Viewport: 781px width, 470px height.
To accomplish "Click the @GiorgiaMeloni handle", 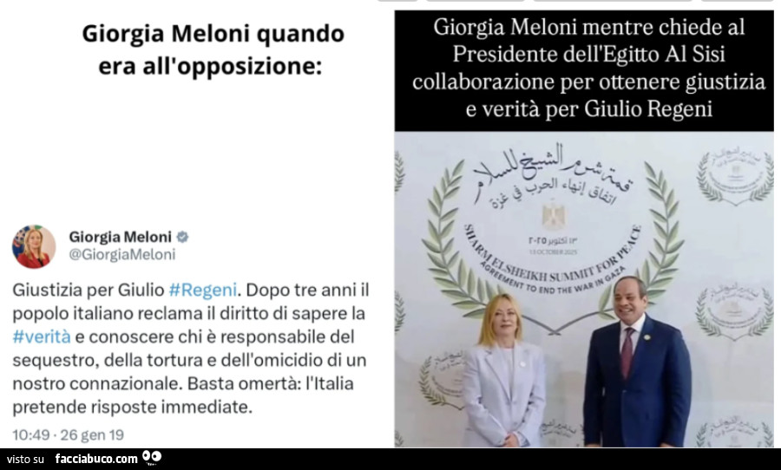I will (x=122, y=254).
